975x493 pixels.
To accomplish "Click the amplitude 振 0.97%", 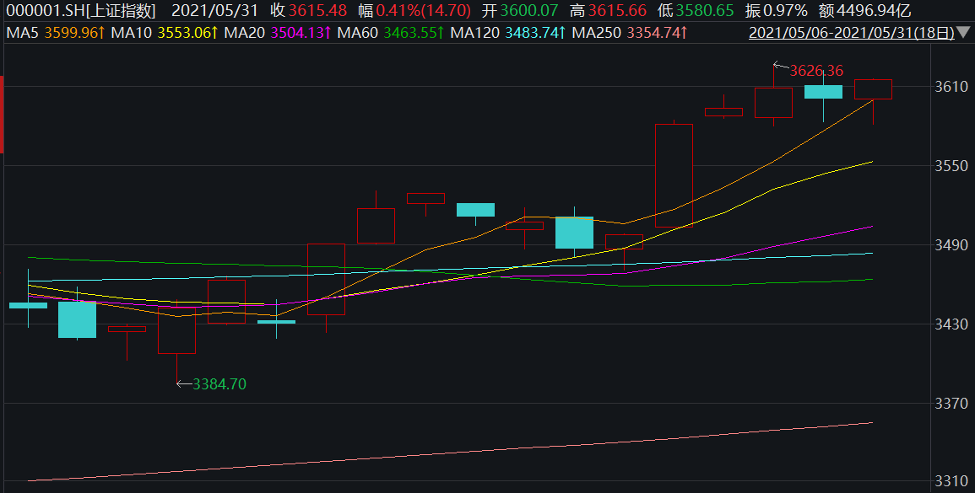I will 777,11.
